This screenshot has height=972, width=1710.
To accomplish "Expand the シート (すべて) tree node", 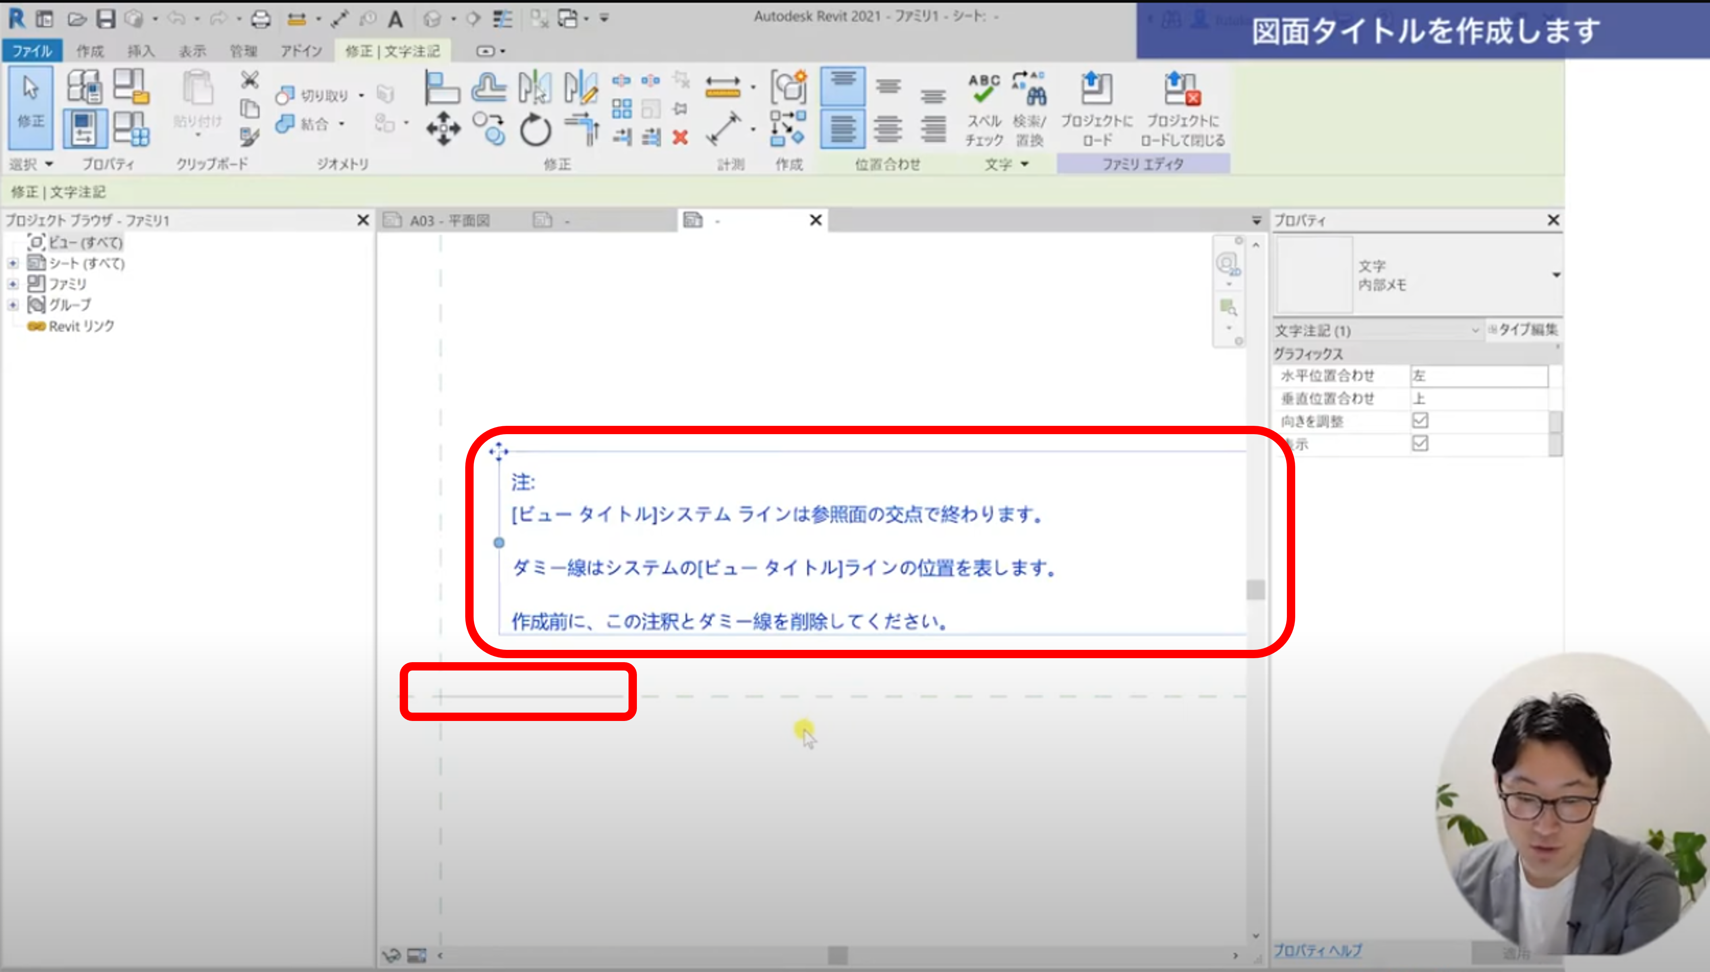I will [x=13, y=264].
